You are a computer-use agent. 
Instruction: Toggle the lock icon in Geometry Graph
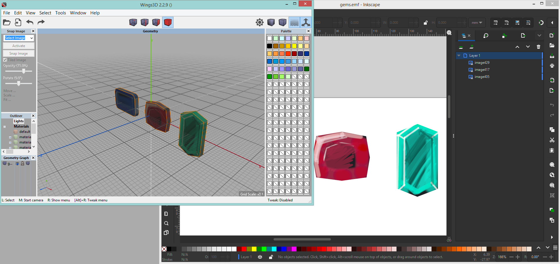pyautogui.click(x=22, y=163)
